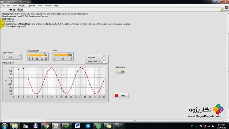Open the Help menu
Viewport: 229px width, 129px height.
[x=56, y=6]
